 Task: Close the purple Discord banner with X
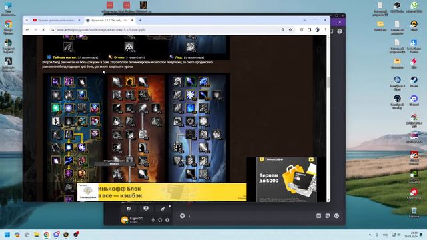tap(340, 22)
